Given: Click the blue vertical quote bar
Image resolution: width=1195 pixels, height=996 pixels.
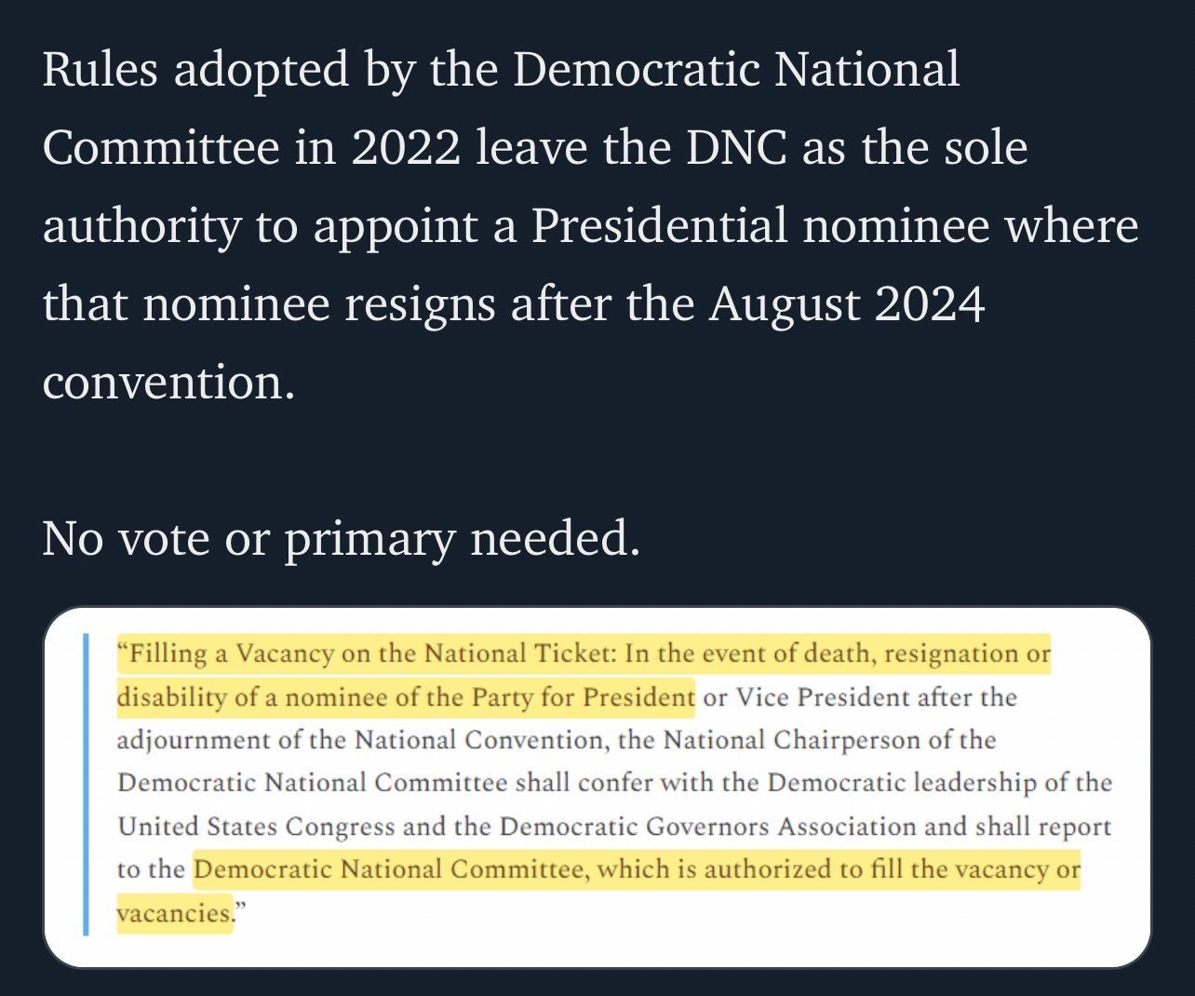Looking at the screenshot, I should pyautogui.click(x=86, y=784).
